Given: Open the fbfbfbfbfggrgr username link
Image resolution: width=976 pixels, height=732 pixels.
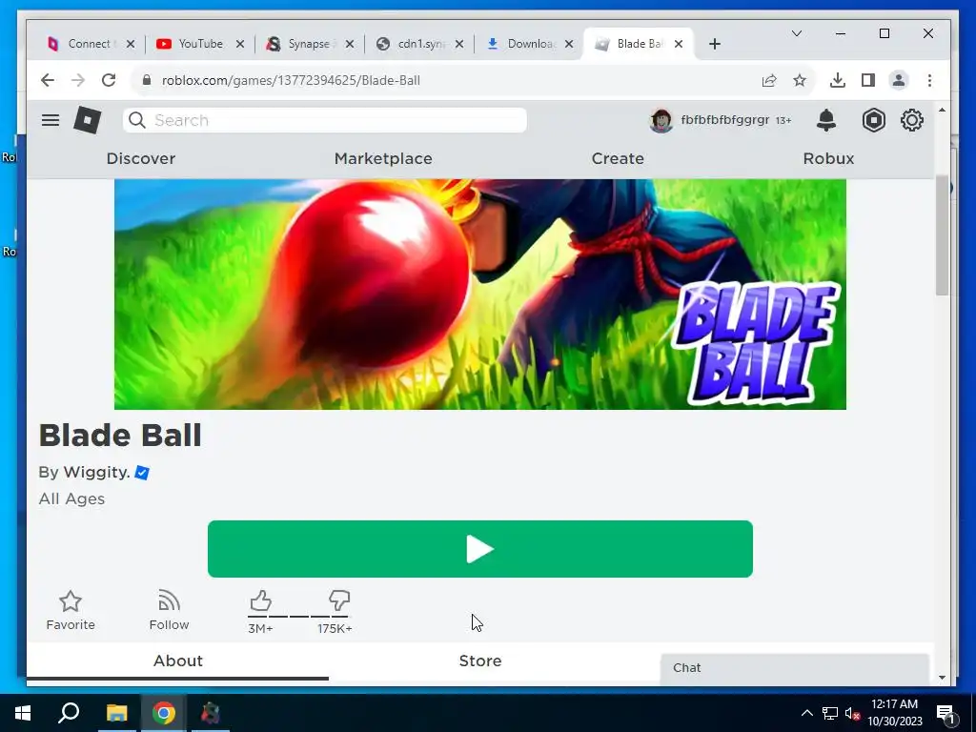Looking at the screenshot, I should click(725, 120).
